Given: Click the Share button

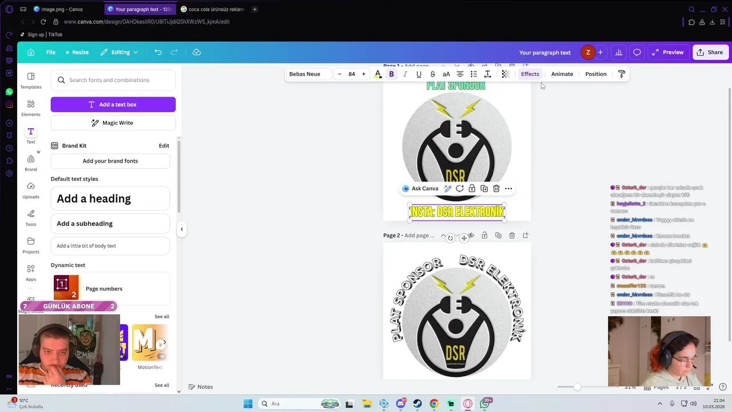Looking at the screenshot, I should (x=710, y=52).
